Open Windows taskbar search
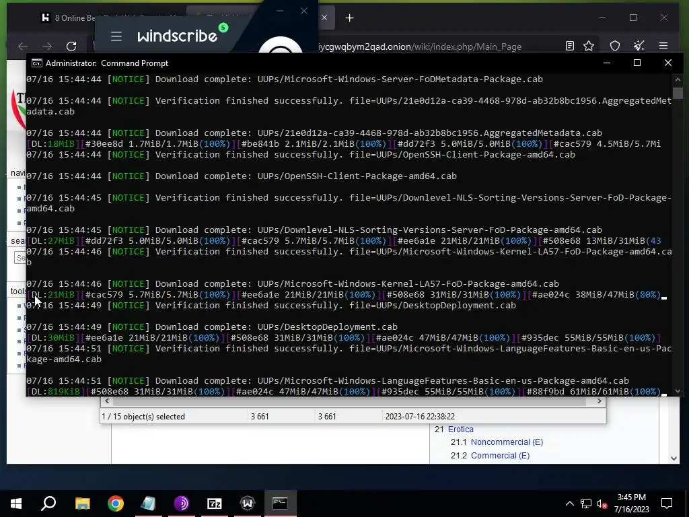 tap(48, 504)
